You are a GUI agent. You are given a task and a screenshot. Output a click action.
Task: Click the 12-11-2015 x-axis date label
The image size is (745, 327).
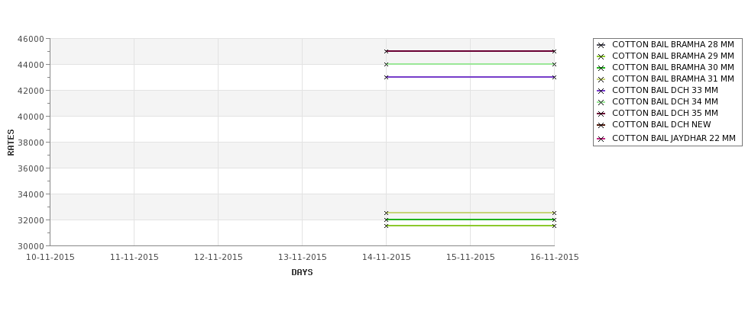click(x=218, y=257)
